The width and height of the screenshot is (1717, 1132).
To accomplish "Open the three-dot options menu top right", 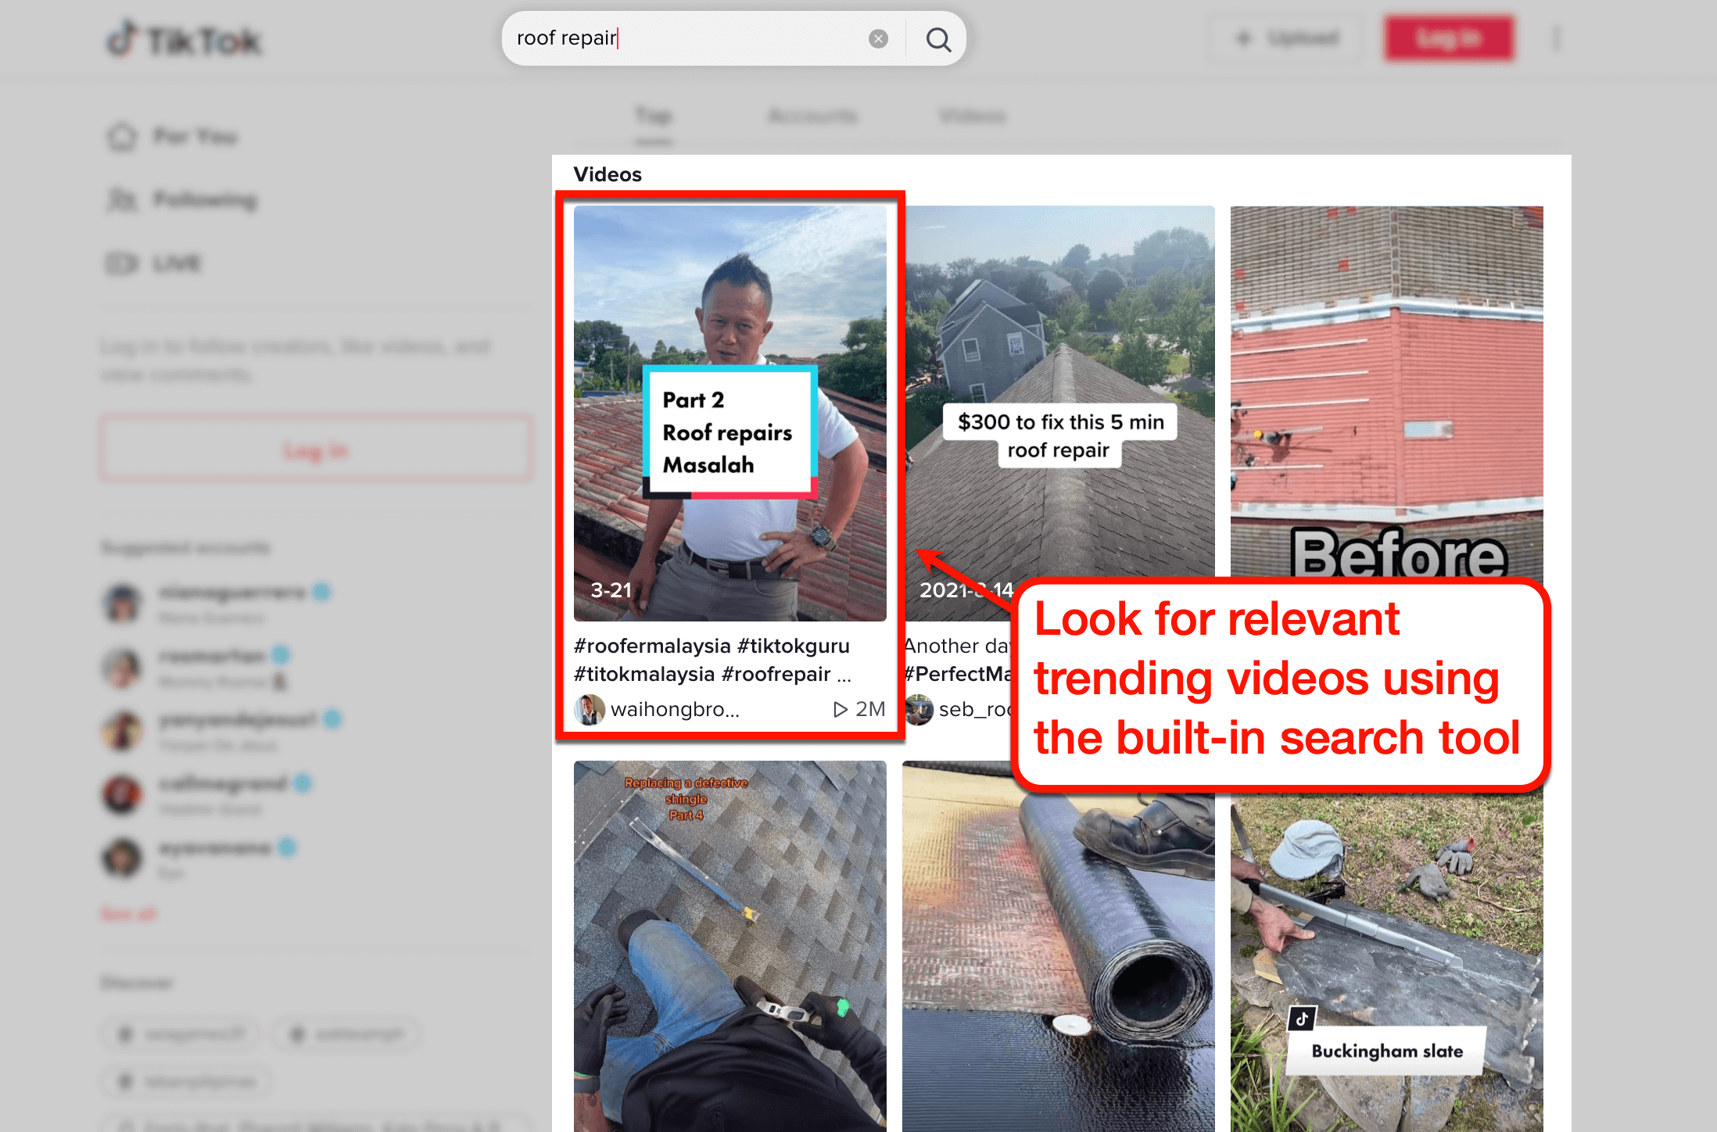I will coord(1556,38).
